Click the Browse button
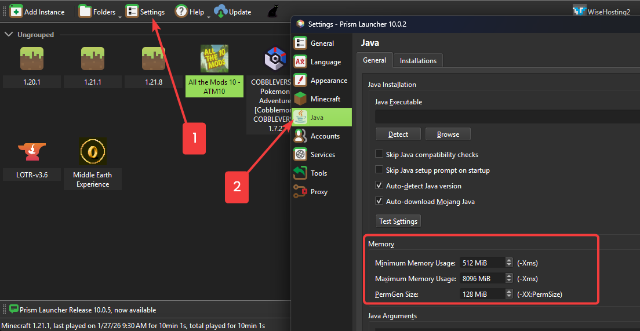The height and width of the screenshot is (331, 640). click(x=448, y=134)
